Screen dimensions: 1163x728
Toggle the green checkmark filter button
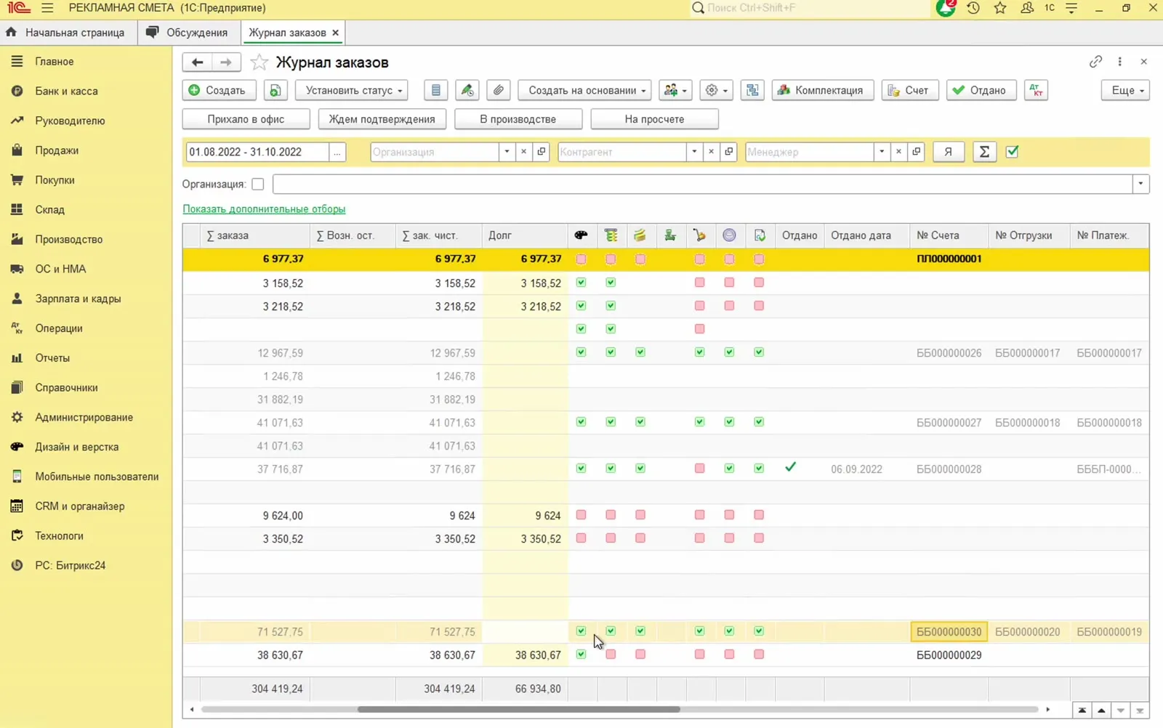tap(1012, 152)
